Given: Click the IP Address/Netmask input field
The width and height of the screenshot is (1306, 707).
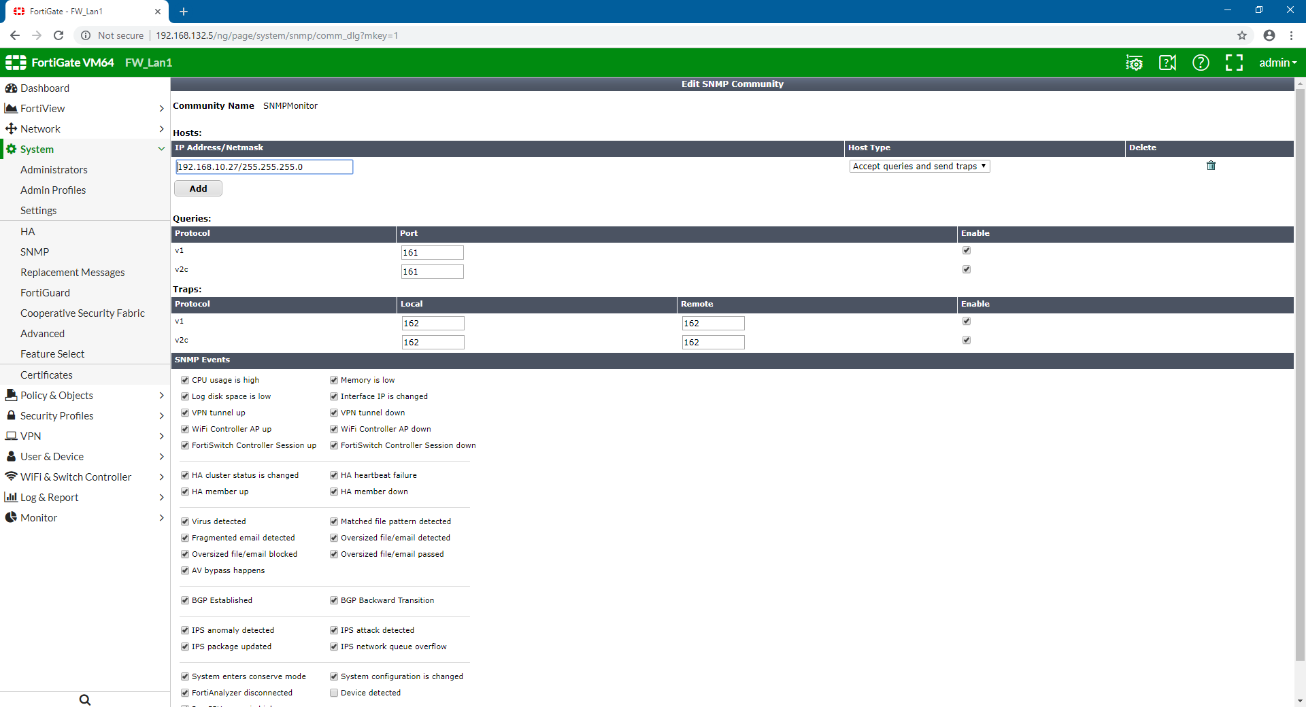Looking at the screenshot, I should [264, 167].
